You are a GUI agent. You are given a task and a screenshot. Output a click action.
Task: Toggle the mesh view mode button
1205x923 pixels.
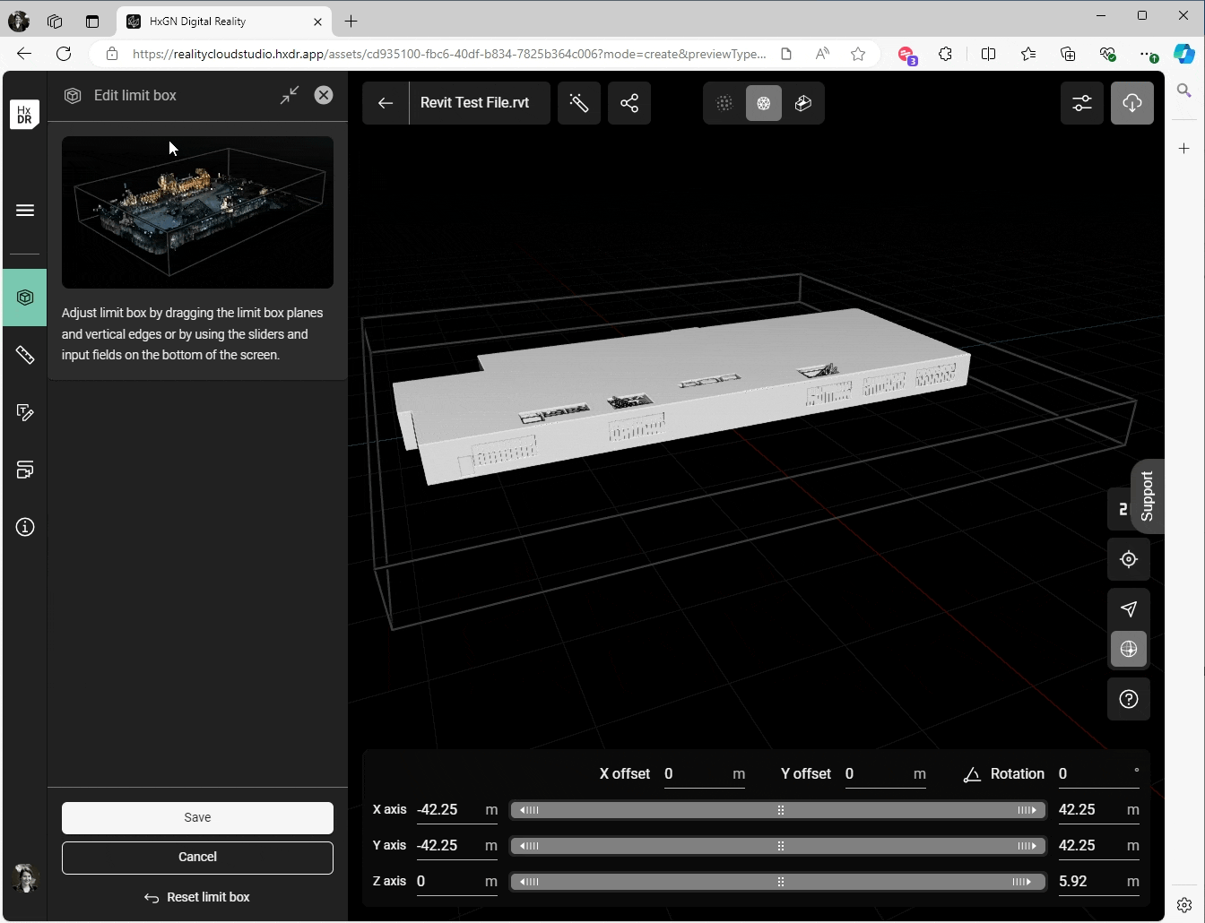pos(764,103)
